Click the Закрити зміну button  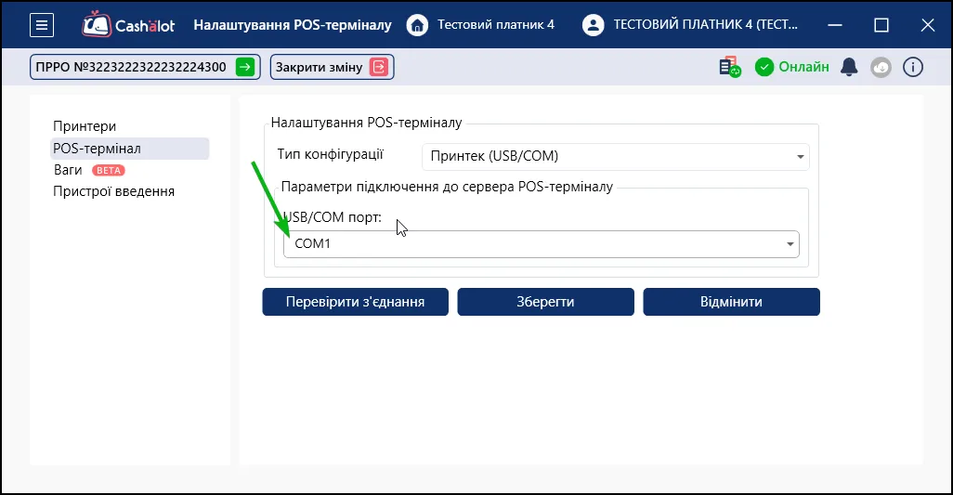click(x=332, y=67)
